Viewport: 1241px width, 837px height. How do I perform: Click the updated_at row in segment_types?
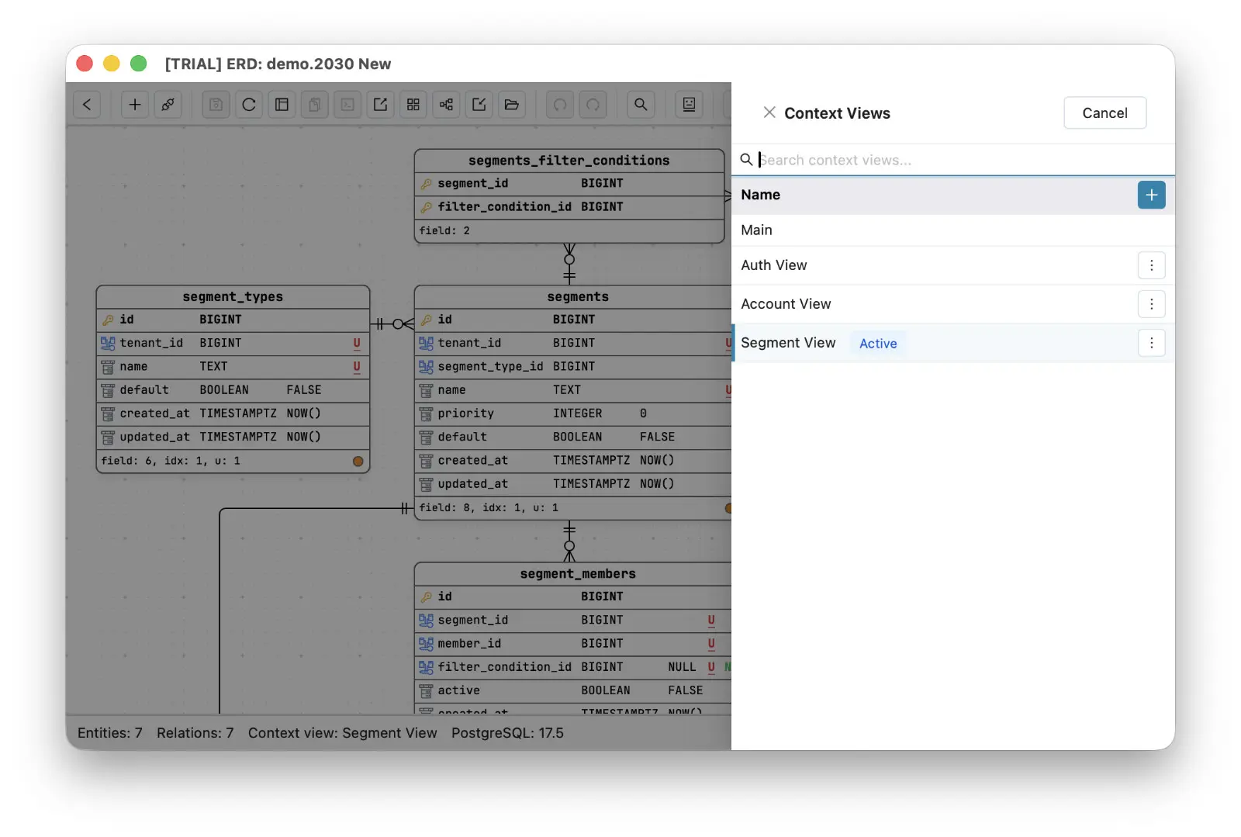coord(233,437)
